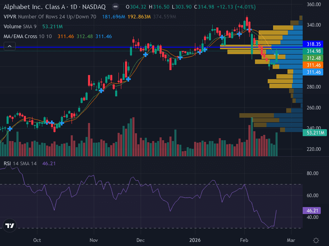Open chart settings gear icon

(x=316, y=240)
